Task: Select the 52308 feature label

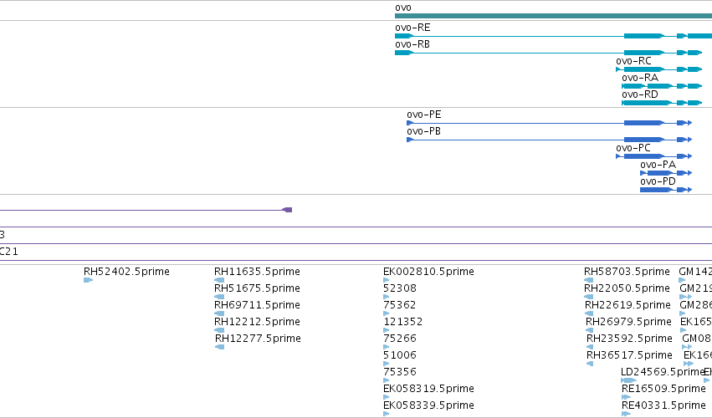Action: (400, 288)
